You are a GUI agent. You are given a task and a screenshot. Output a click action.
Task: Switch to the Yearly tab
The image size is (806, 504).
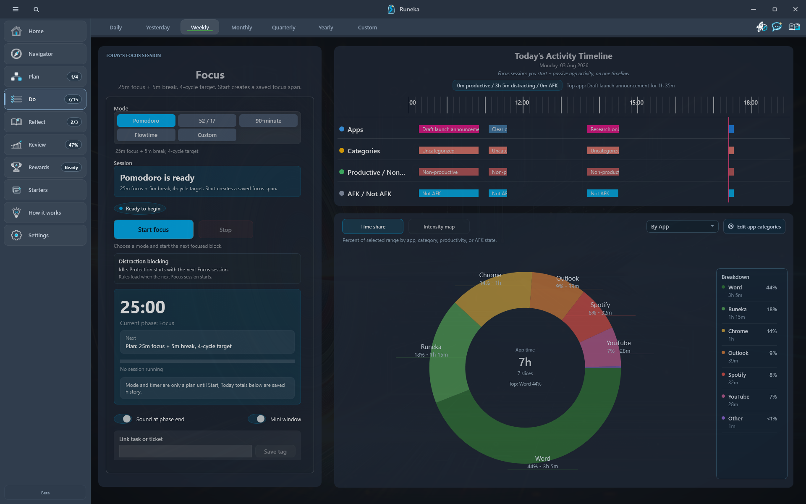[x=326, y=27]
